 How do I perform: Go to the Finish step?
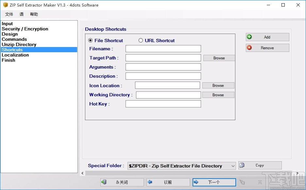tap(39, 60)
